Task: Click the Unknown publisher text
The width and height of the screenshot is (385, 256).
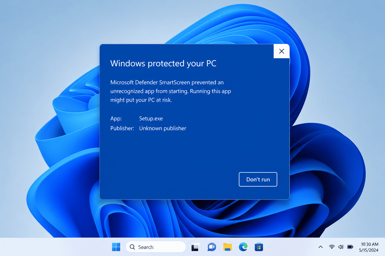Action: tap(163, 128)
